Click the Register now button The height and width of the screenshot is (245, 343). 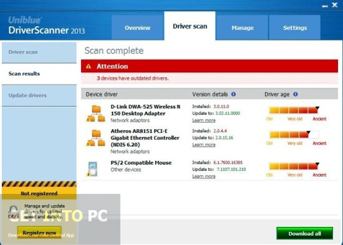click(x=40, y=233)
